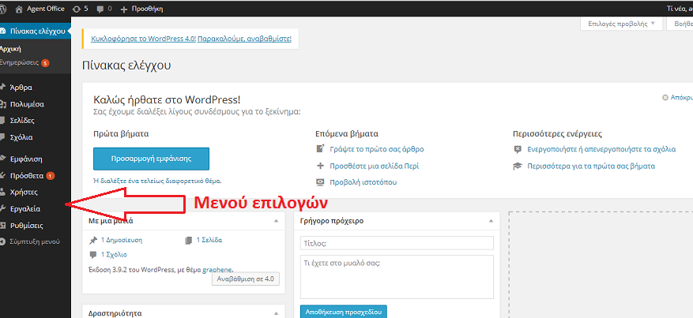
Task: Click the edit icon beside Γράψτε το πρώτο σας άρθρο
Action: [x=321, y=148]
